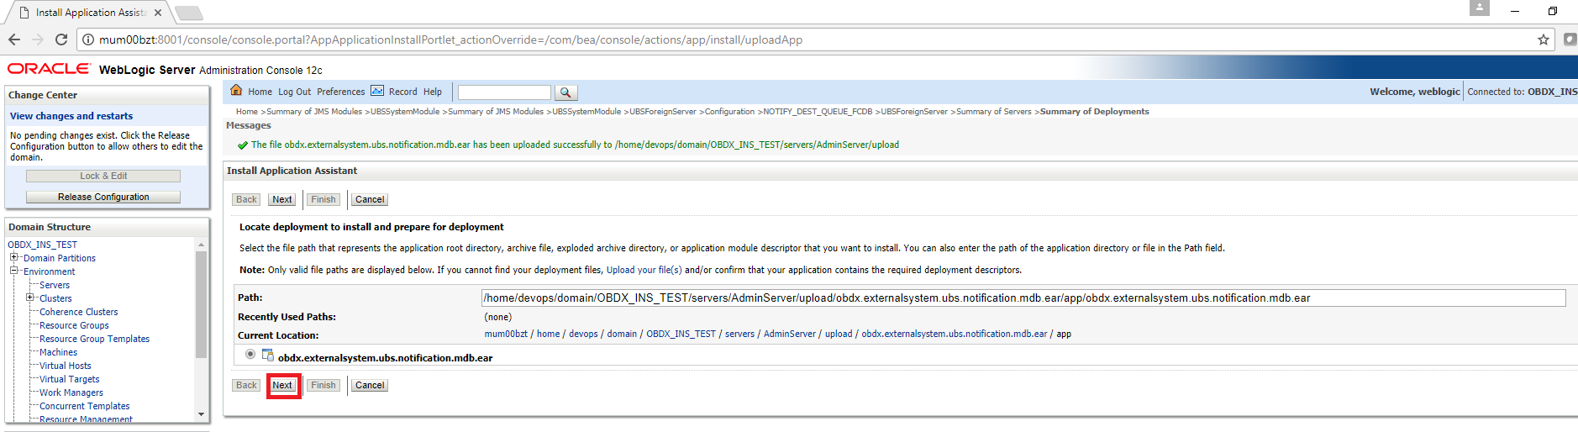Click site information icon in address bar
1578x432 pixels.
tap(88, 40)
